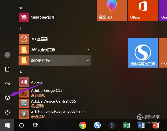Open the rocket app on taskbar
Screen dimensions: 167x131
tap(112, 125)
